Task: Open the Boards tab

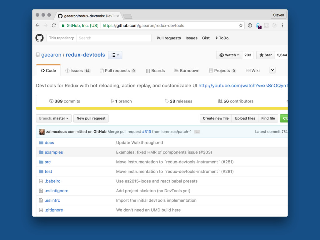Action: coord(155,71)
